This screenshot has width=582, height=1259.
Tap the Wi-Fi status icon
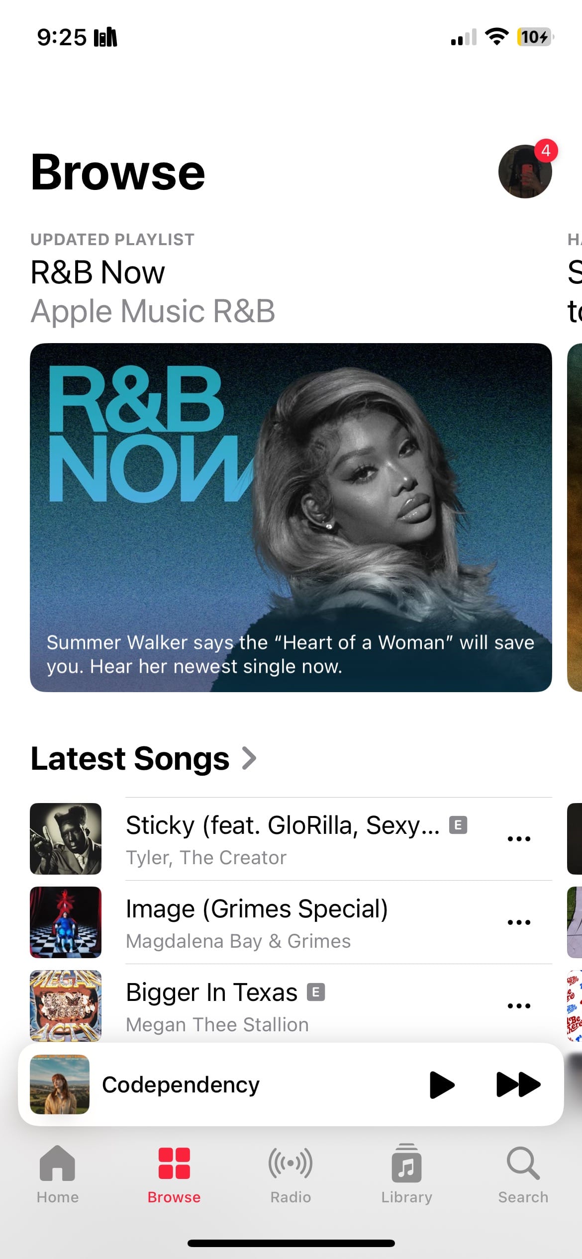(496, 37)
